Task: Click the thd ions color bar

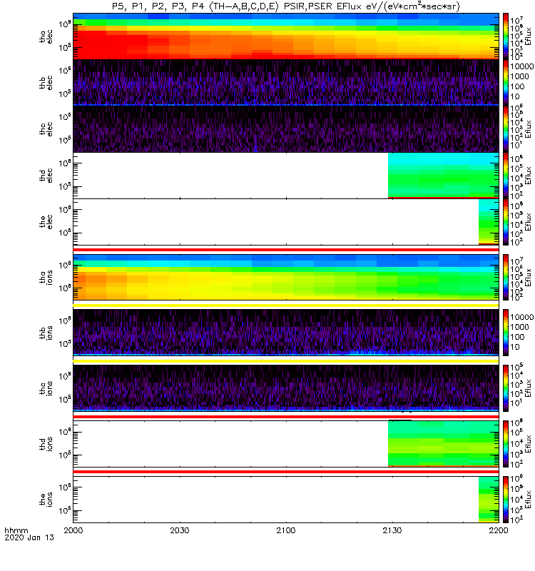Action: point(506,444)
